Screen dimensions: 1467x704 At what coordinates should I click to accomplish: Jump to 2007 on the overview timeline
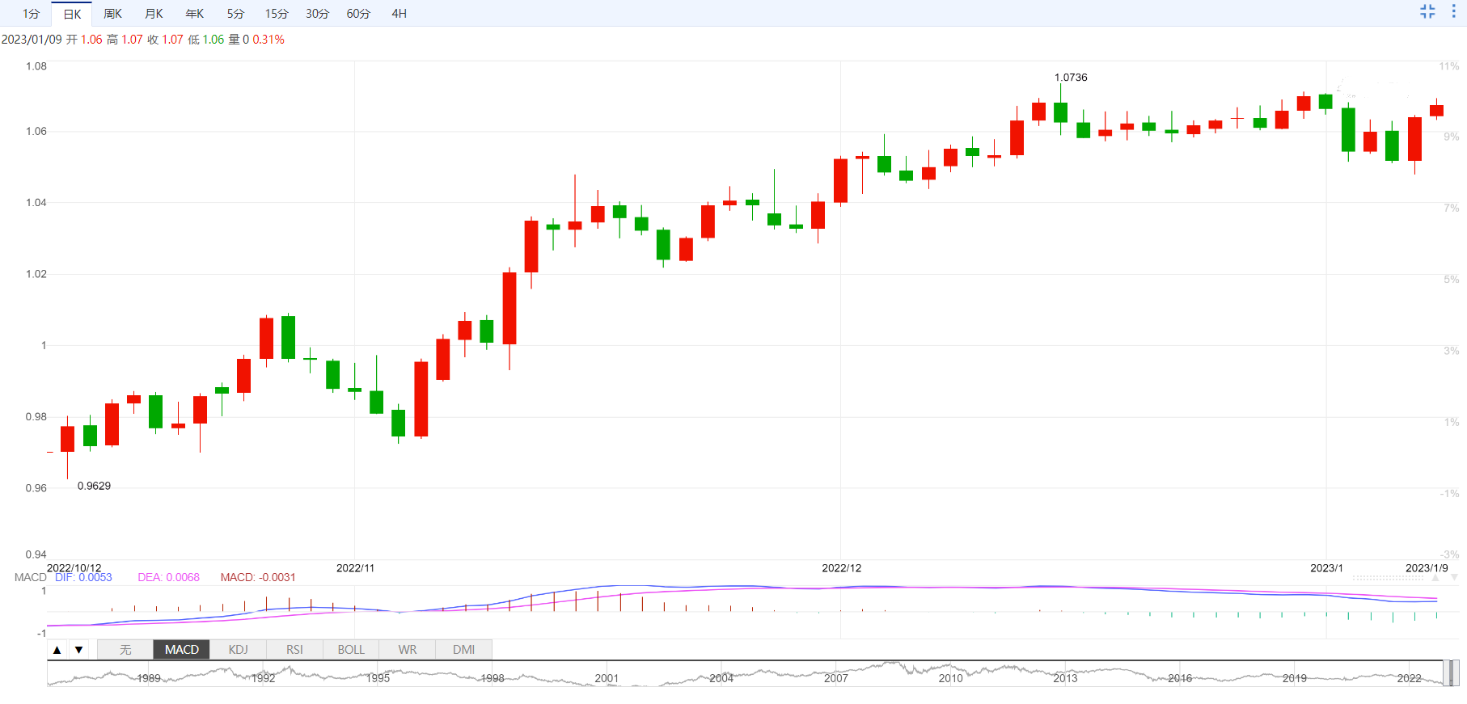pyautogui.click(x=836, y=678)
